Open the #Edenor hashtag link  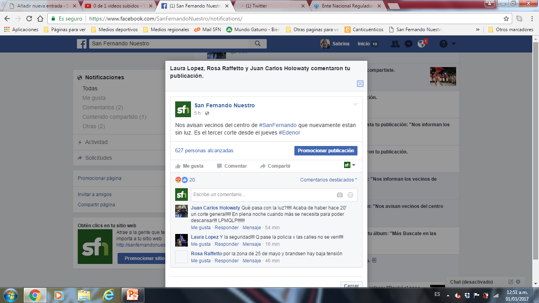[289, 133]
